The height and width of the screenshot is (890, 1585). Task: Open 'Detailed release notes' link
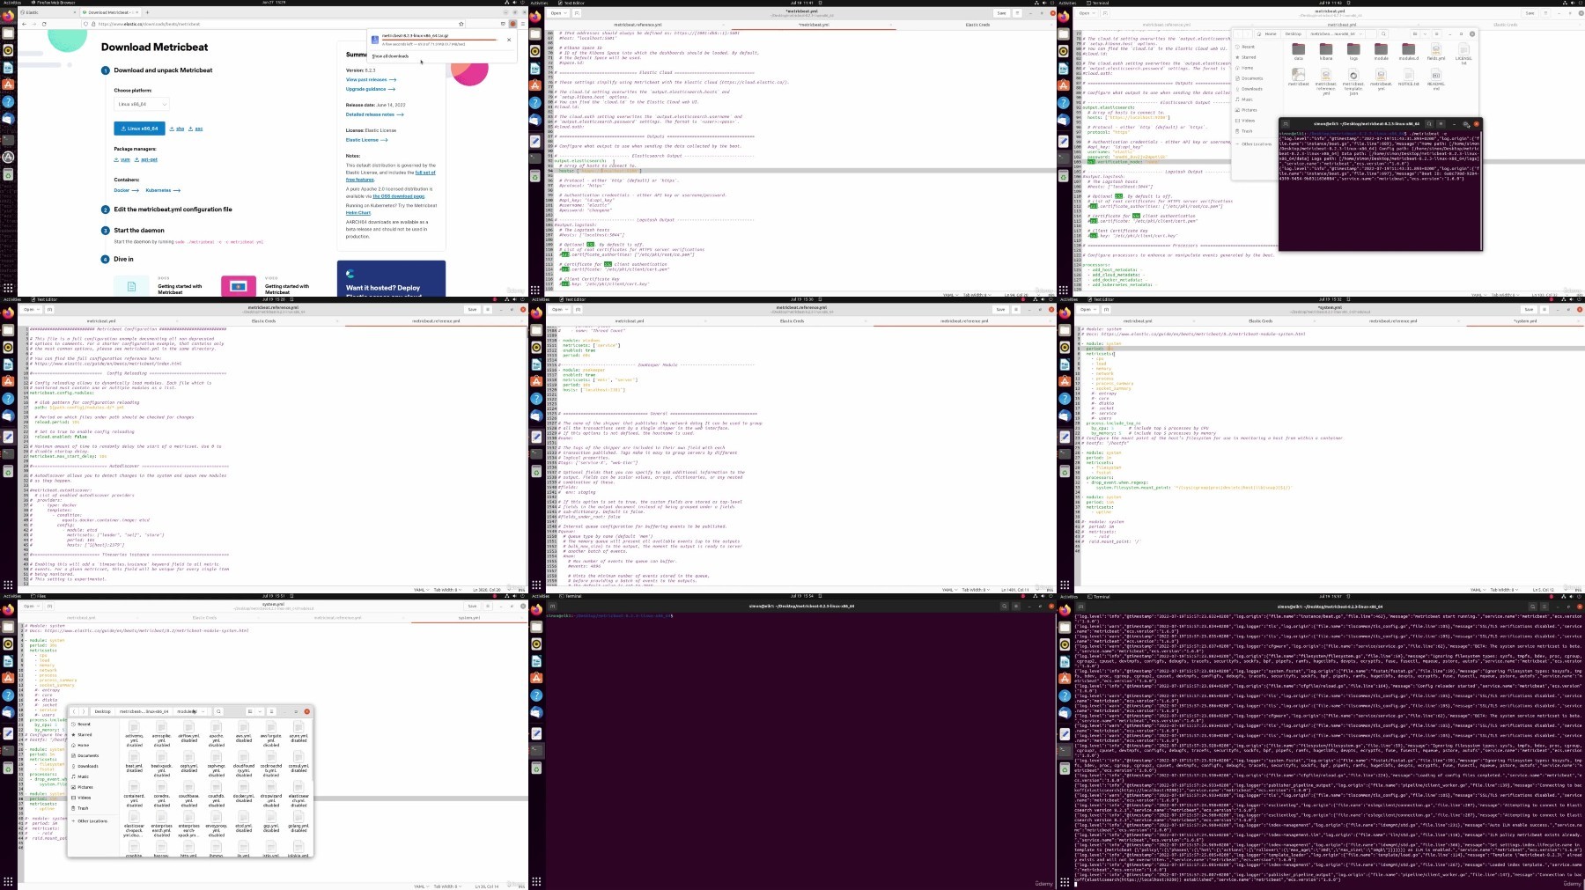(374, 114)
